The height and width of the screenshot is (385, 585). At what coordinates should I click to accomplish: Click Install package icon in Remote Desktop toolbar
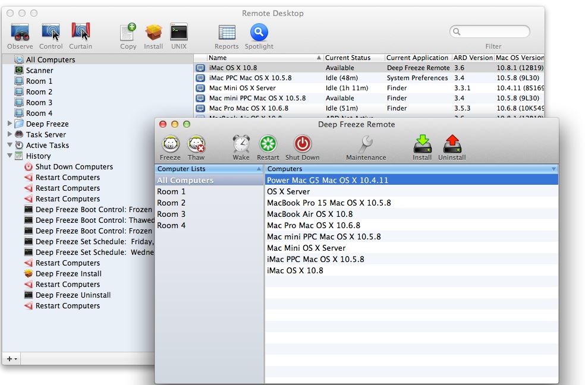tap(153, 33)
